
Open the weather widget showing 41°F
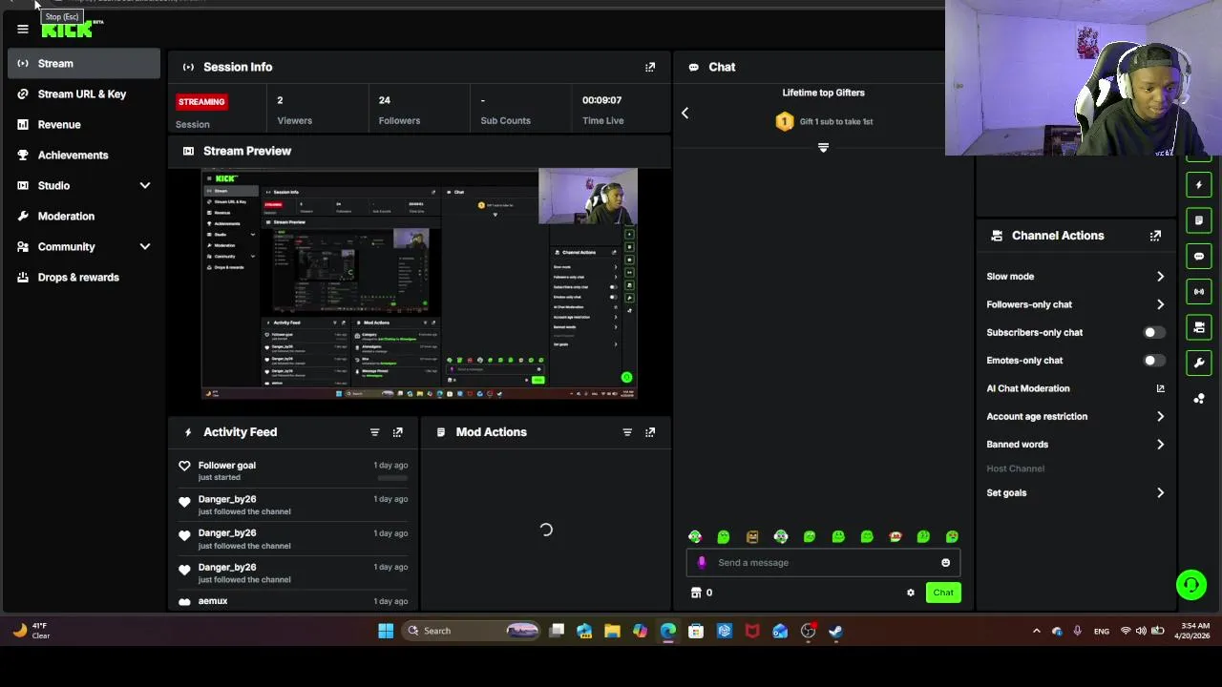(31, 631)
